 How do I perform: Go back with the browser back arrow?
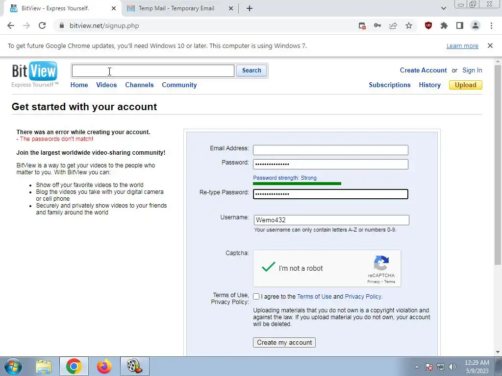pos(11,25)
